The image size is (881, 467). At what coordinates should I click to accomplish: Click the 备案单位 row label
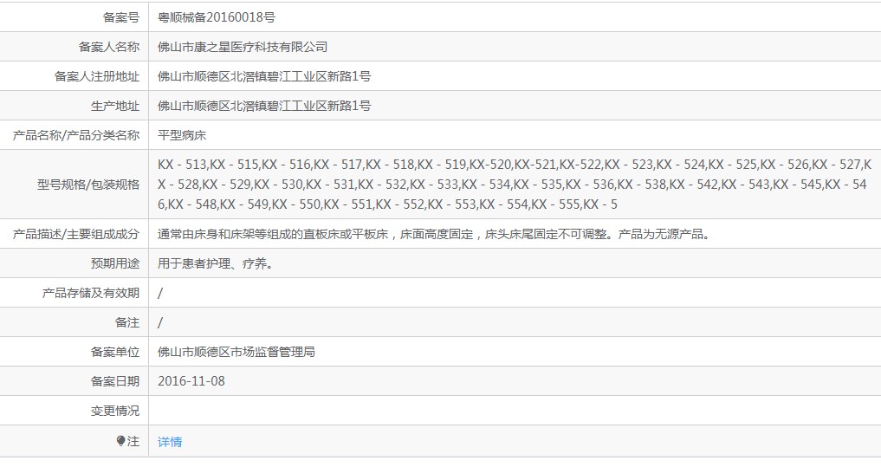[115, 352]
